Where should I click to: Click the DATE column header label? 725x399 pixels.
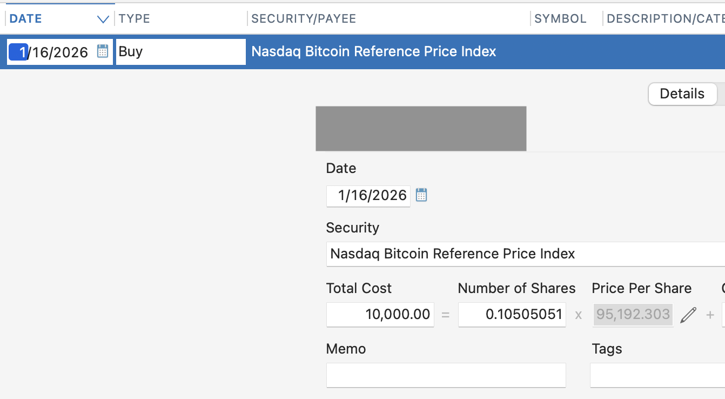click(26, 19)
